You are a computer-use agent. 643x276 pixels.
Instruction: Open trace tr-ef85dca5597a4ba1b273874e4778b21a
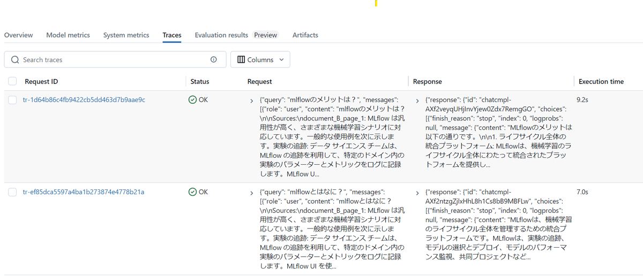coord(83,191)
